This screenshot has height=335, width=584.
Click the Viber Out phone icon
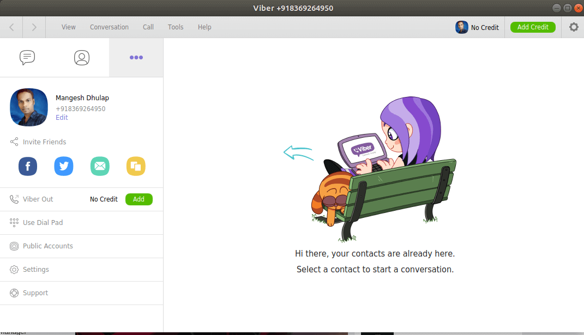coord(14,199)
